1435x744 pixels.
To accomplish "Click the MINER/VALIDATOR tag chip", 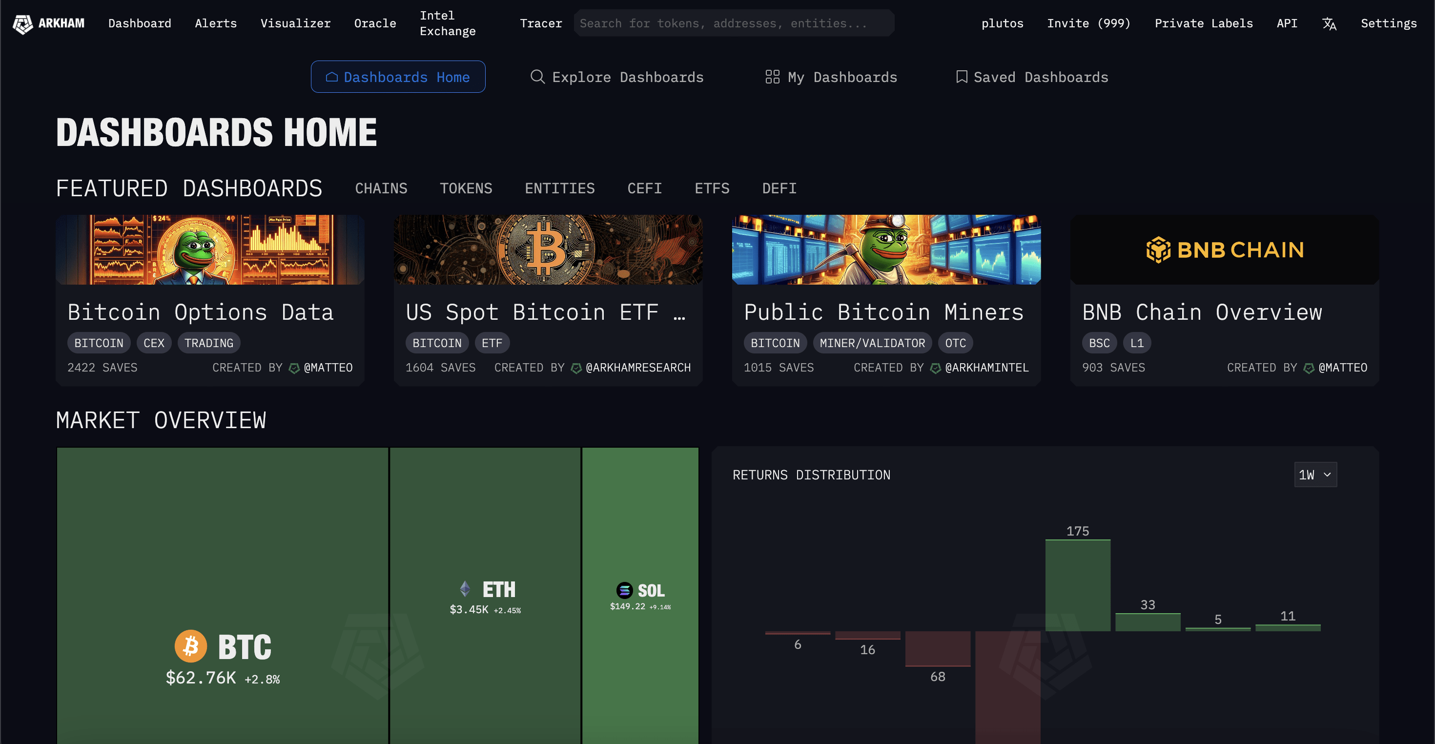I will (872, 343).
